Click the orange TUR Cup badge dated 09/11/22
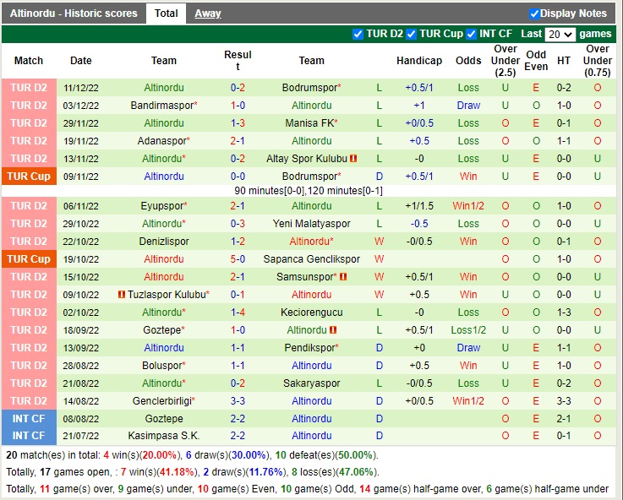 [29, 177]
